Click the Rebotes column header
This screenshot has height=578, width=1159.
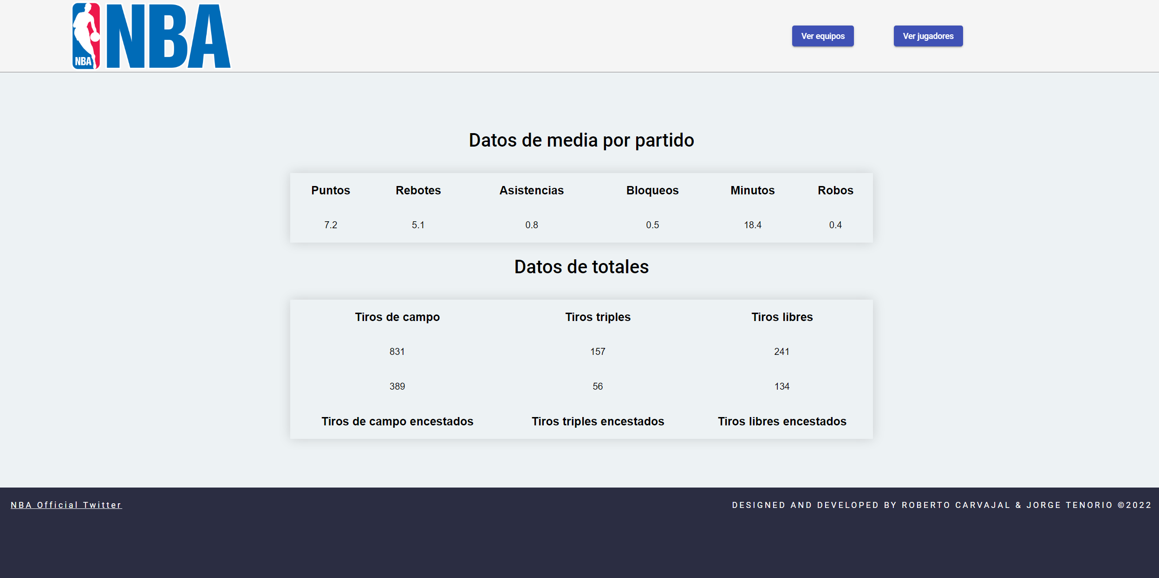pyautogui.click(x=418, y=190)
